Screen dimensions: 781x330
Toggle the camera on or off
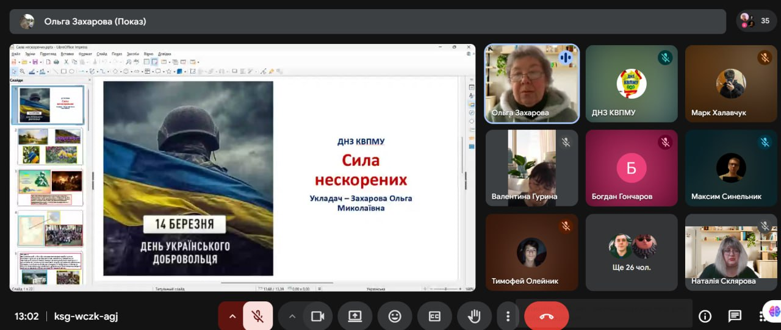pyautogui.click(x=317, y=316)
